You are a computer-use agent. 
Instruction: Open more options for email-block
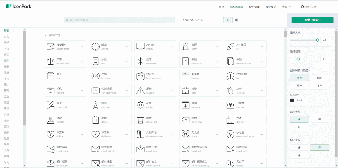tap(82, 149)
